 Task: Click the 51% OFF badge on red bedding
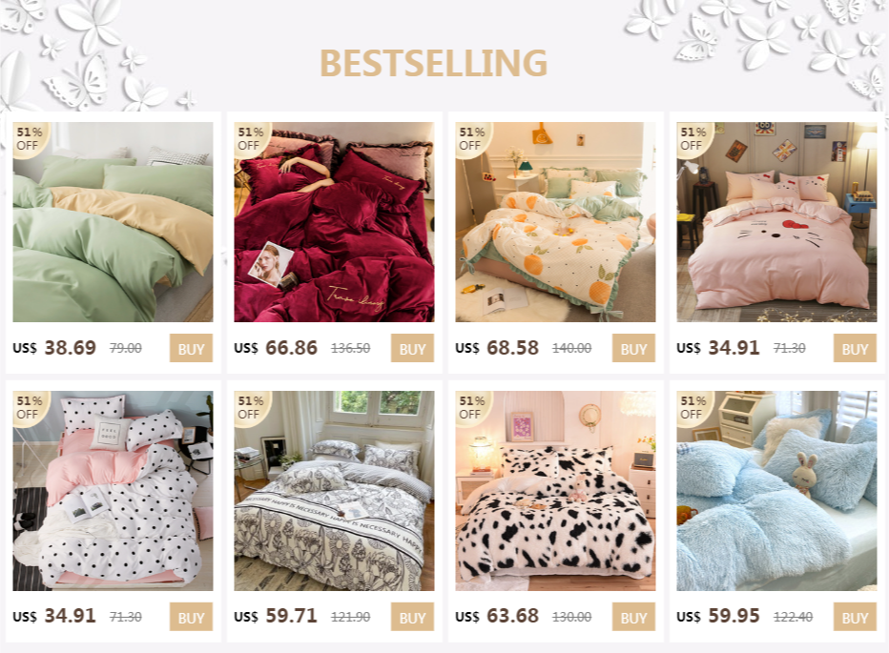point(251,138)
